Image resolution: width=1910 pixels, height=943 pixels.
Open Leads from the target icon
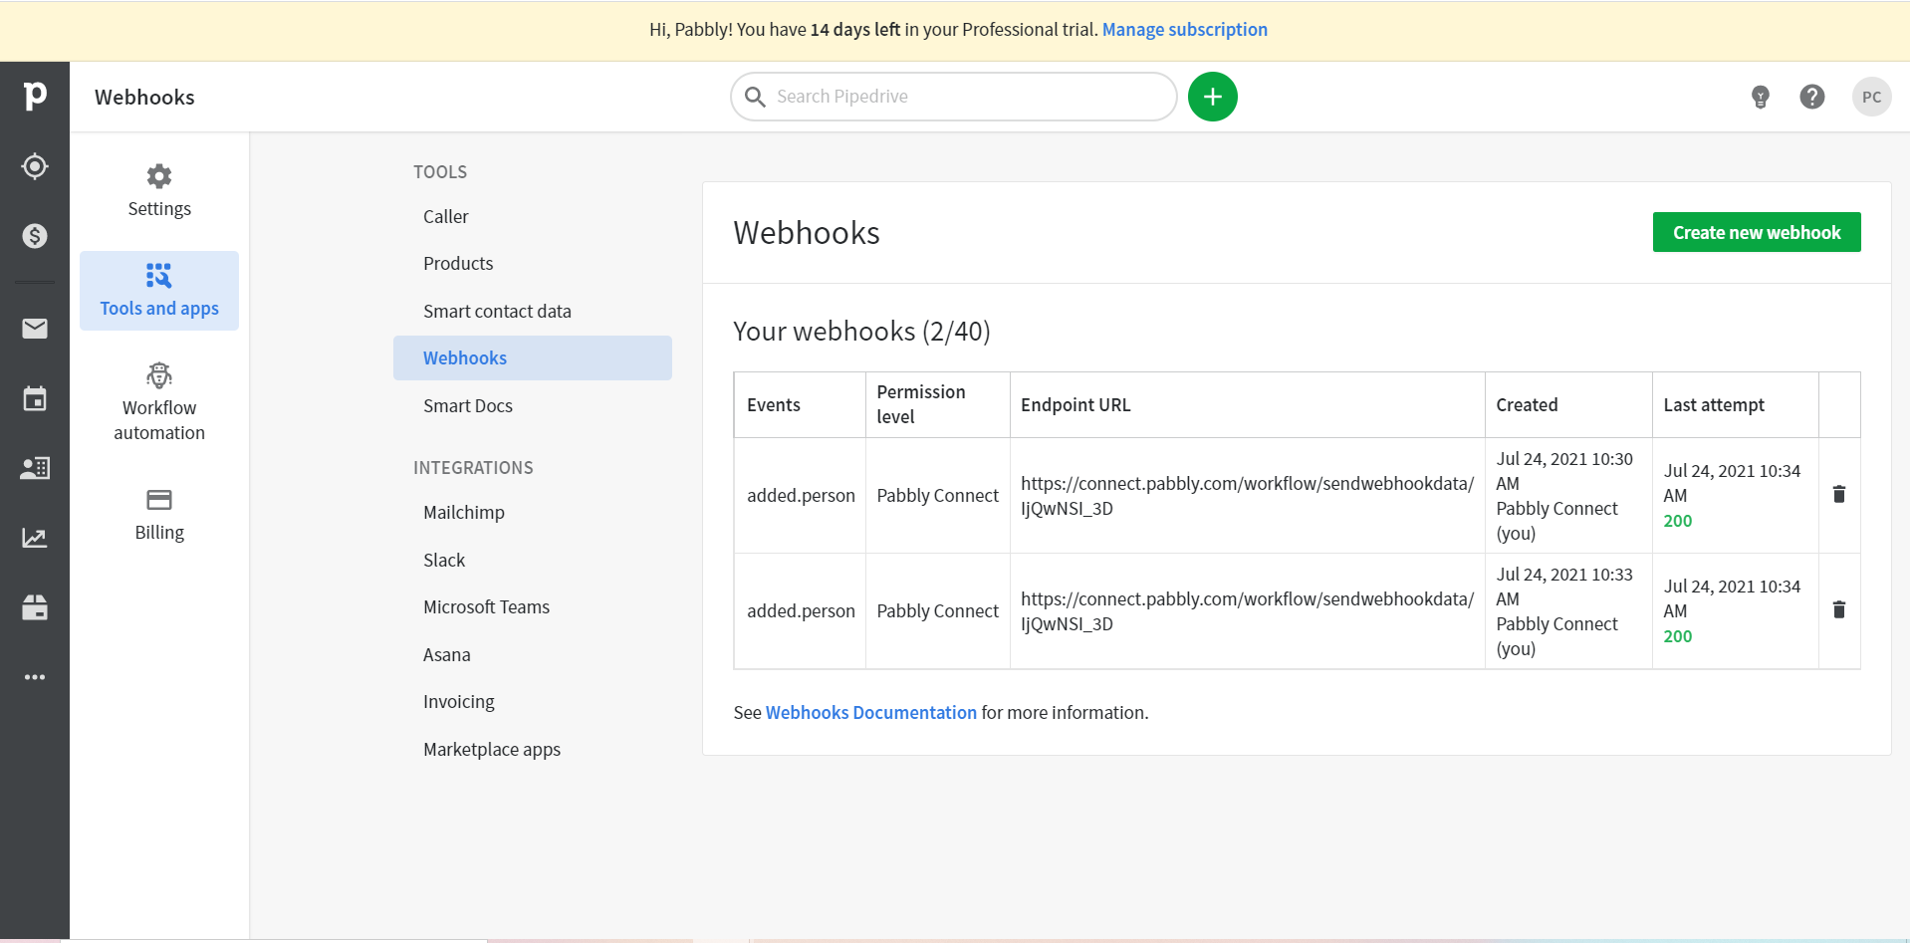[x=35, y=166]
